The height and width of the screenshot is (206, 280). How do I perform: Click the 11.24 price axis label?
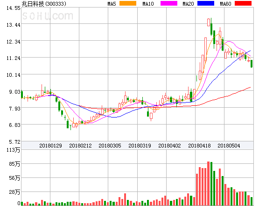[x=14, y=58]
